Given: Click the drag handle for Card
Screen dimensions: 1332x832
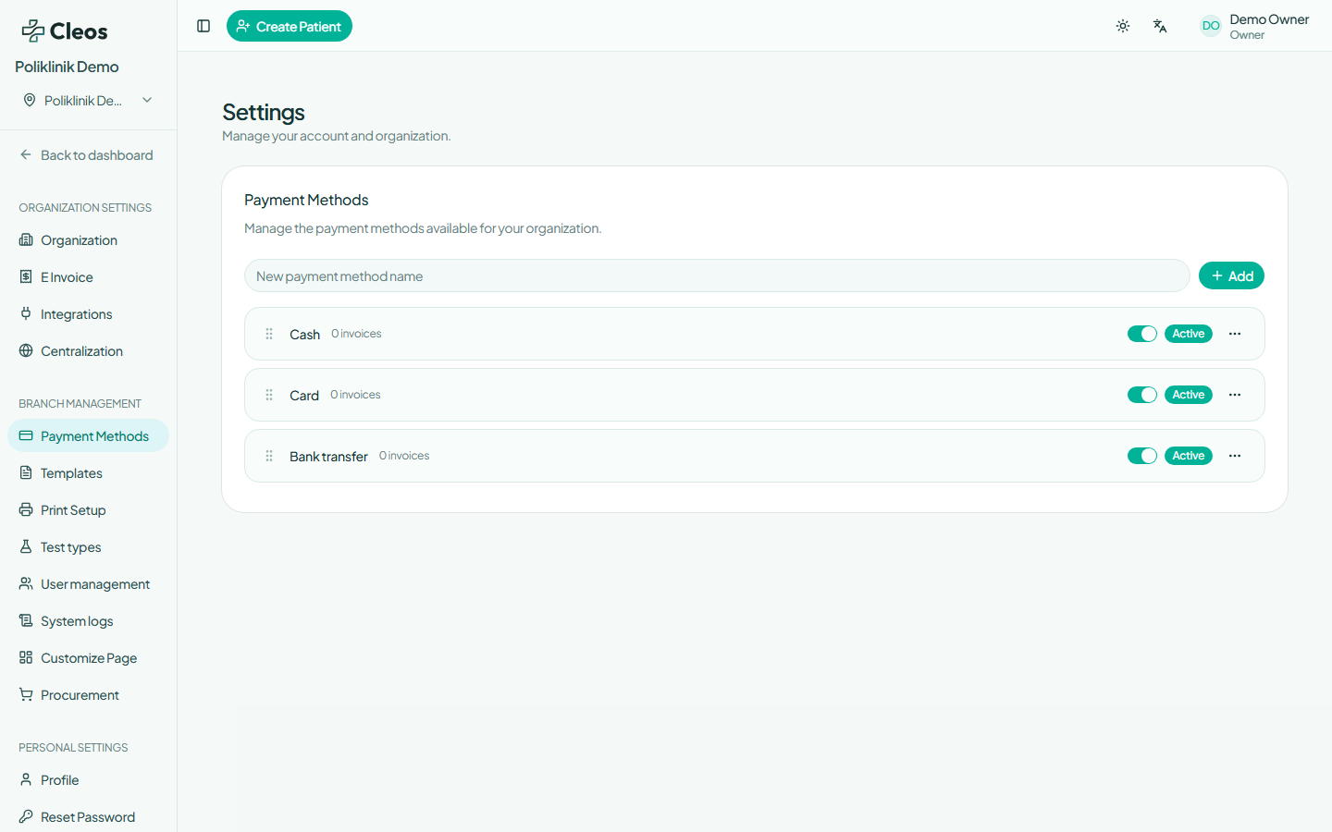Looking at the screenshot, I should pos(269,395).
